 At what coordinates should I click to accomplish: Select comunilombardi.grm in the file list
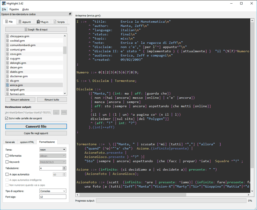pos(34,45)
